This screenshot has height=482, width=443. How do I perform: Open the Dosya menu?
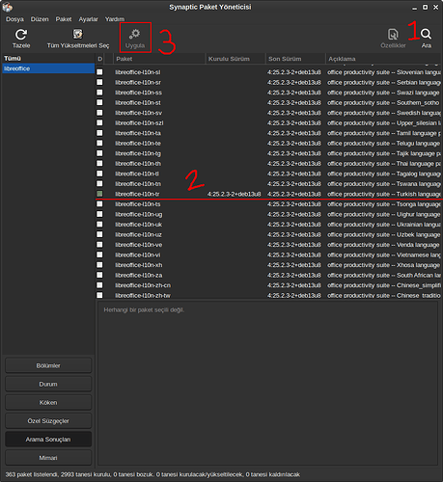click(x=14, y=19)
